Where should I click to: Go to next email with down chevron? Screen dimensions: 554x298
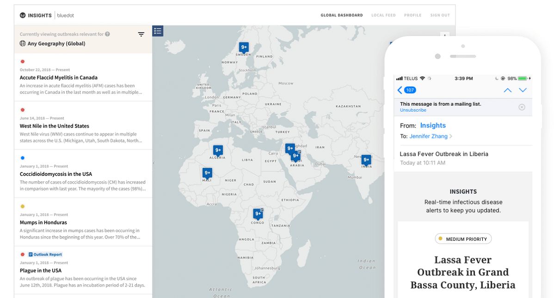[x=523, y=90]
